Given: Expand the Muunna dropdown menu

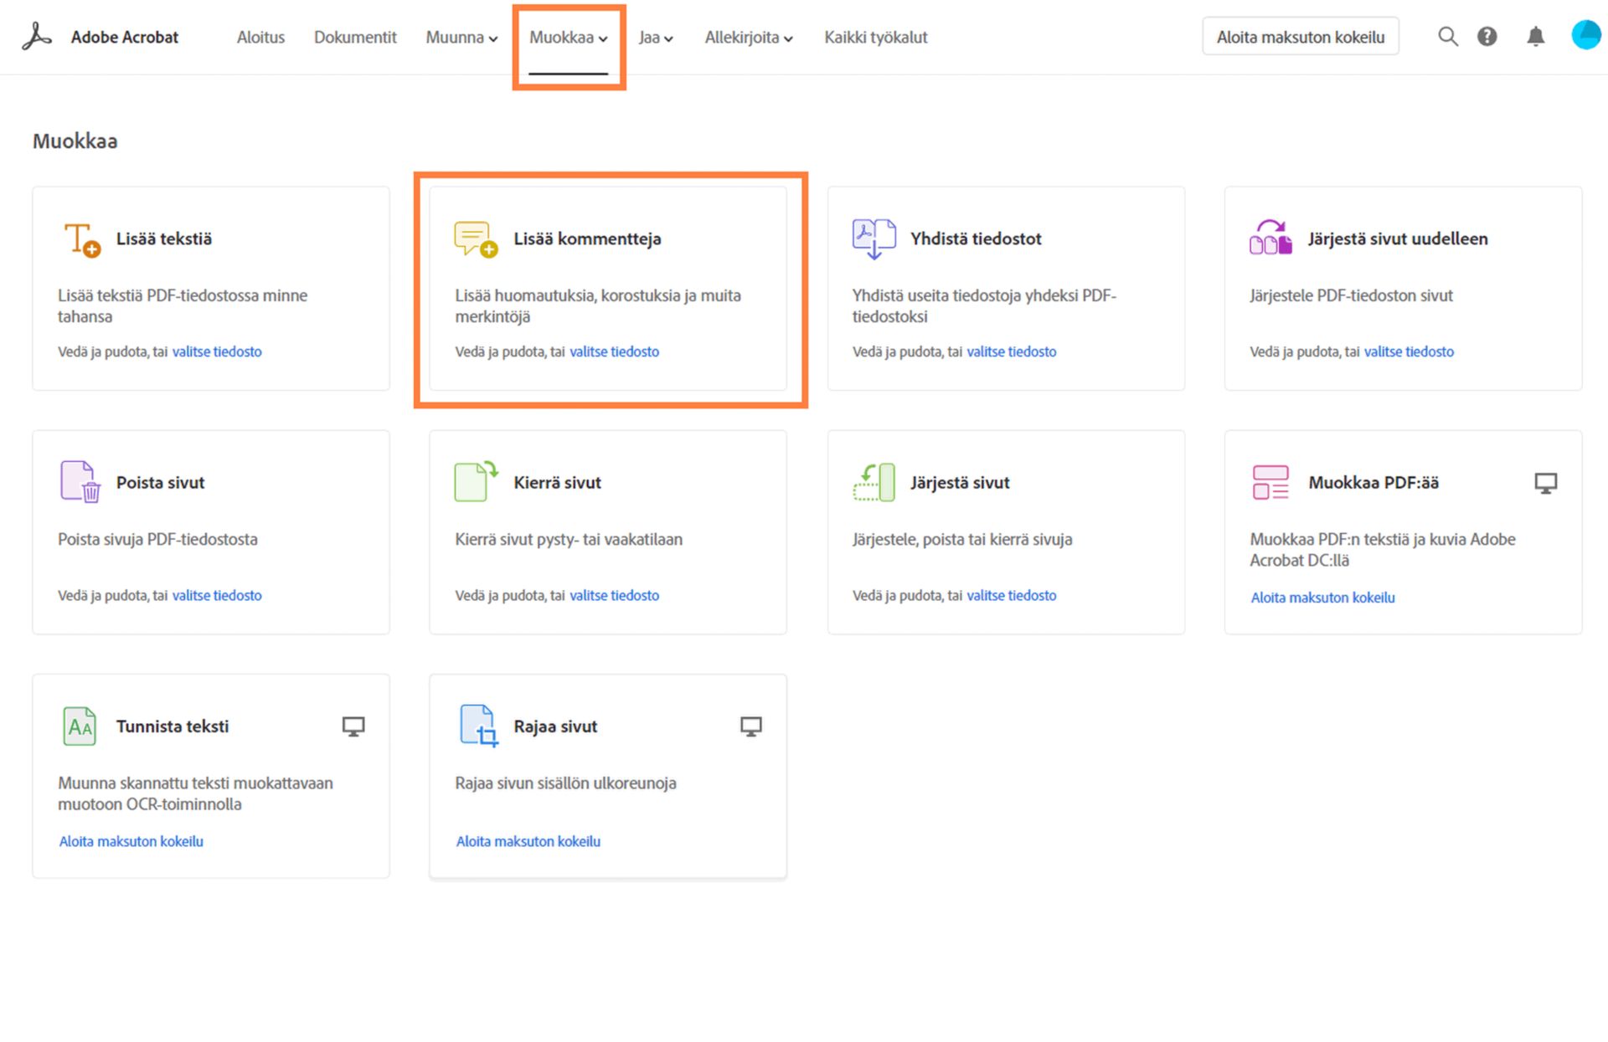Looking at the screenshot, I should [461, 38].
